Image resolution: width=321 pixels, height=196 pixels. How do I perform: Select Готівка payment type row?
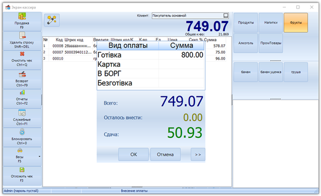tap(151, 55)
